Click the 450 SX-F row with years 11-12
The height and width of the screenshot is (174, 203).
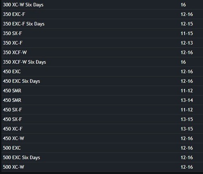pos(102,110)
